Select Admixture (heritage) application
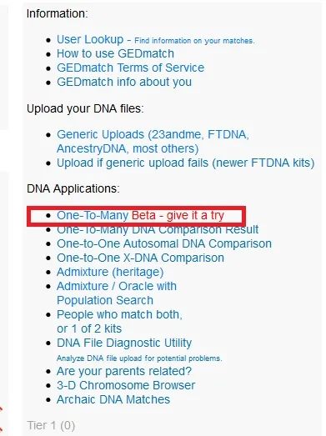 [110, 273]
